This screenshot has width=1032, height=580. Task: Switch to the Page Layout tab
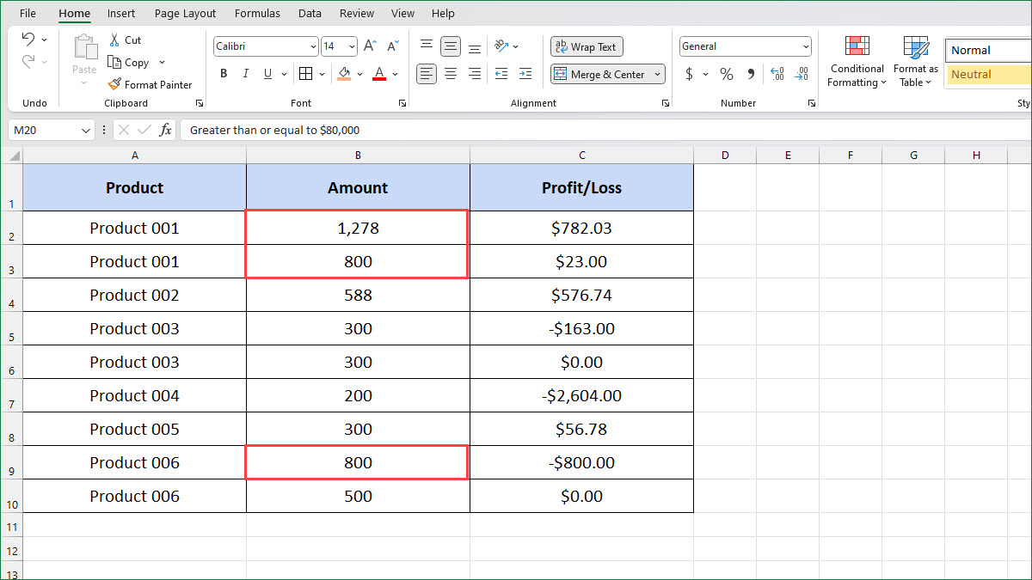point(186,14)
